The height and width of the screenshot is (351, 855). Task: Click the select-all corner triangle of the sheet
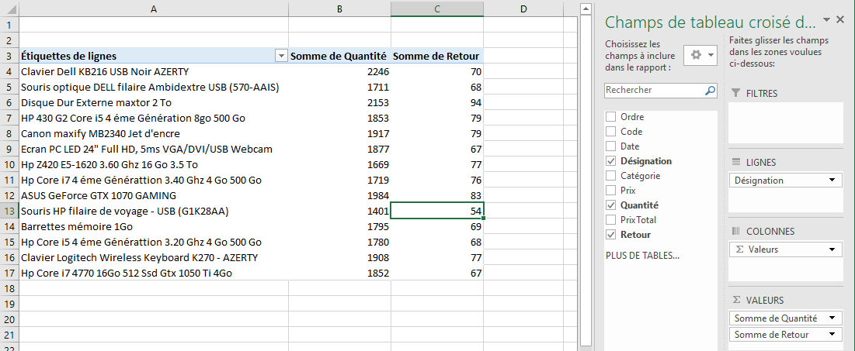(10, 9)
